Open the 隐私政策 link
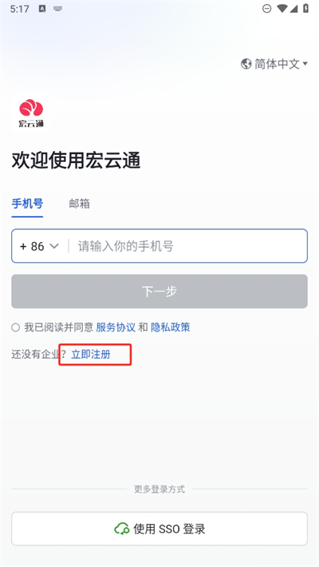The width and height of the screenshot is (319, 567). [170, 327]
